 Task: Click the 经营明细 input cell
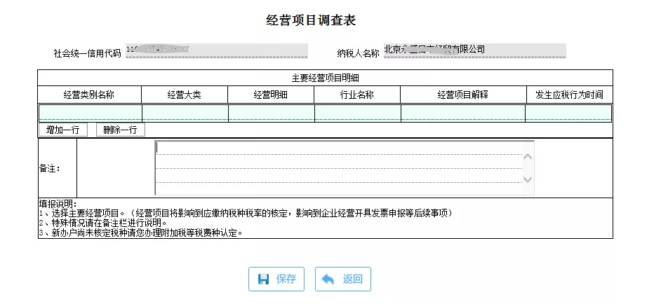click(x=272, y=113)
